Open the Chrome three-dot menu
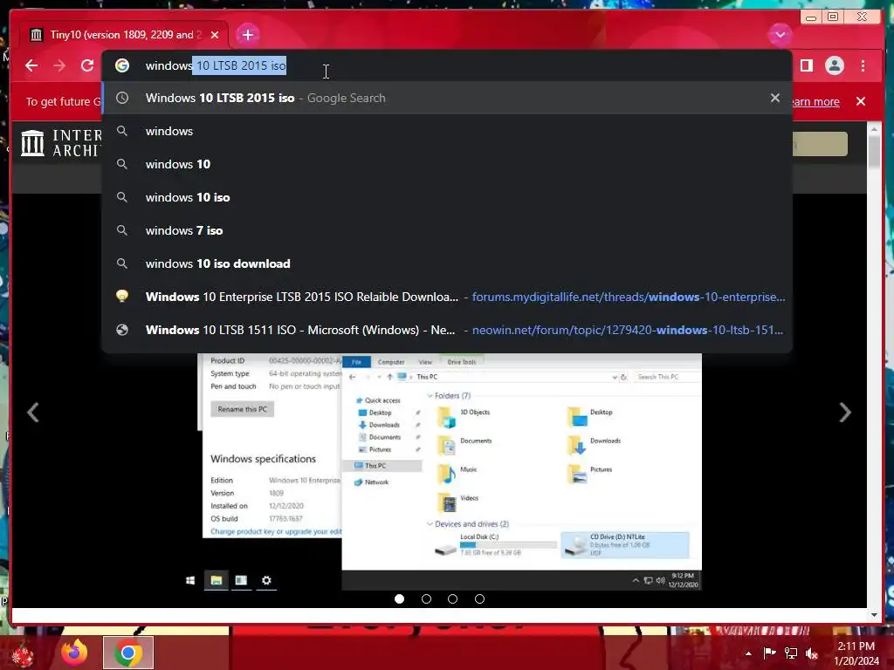Screen dimensions: 894x670 click(863, 65)
